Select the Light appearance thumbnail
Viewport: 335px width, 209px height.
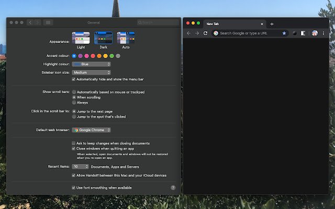pyautogui.click(x=81, y=38)
